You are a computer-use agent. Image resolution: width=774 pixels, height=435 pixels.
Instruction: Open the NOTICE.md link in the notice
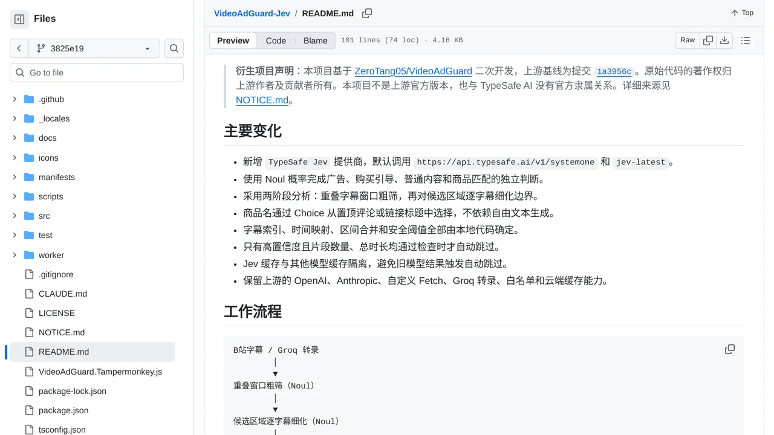[x=262, y=100]
